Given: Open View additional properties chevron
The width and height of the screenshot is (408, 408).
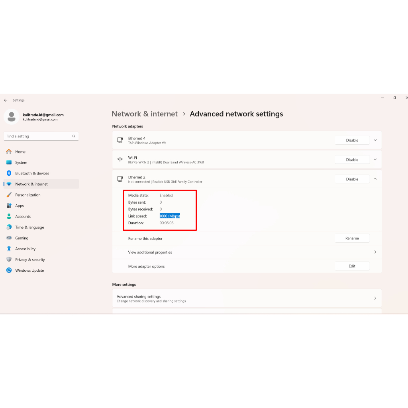Looking at the screenshot, I should click(x=375, y=252).
